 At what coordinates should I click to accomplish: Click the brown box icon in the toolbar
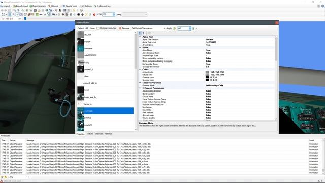click(29, 15)
